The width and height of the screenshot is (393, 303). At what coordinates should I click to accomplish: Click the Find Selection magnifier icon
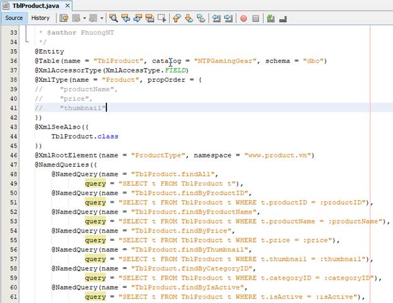click(x=113, y=18)
